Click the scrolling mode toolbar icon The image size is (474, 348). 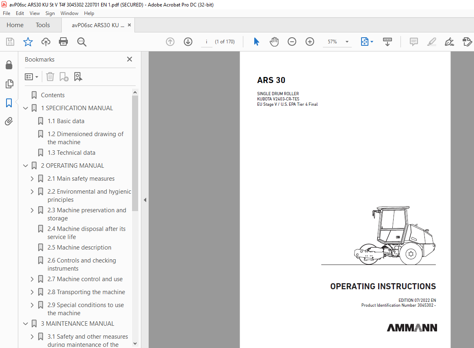[x=387, y=42]
